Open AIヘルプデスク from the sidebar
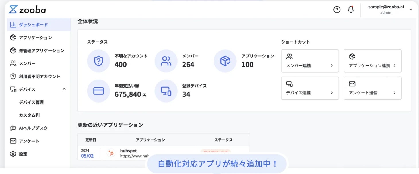Image resolution: width=419 pixels, height=174 pixels. pyautogui.click(x=33, y=128)
